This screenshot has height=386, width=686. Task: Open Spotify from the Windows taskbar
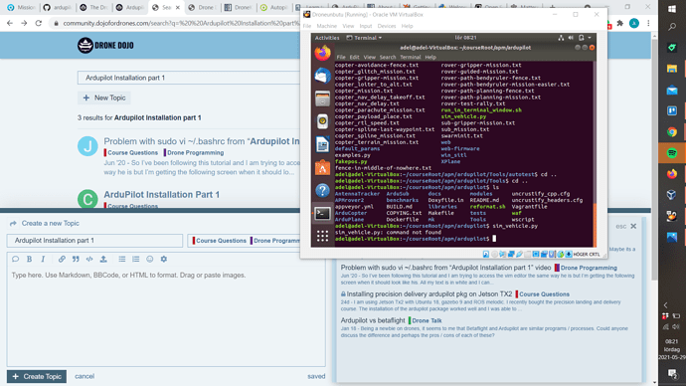672,153
